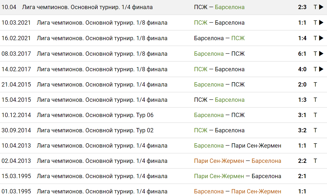Select the 1:4 score of 16.02.2021

(x=302, y=38)
